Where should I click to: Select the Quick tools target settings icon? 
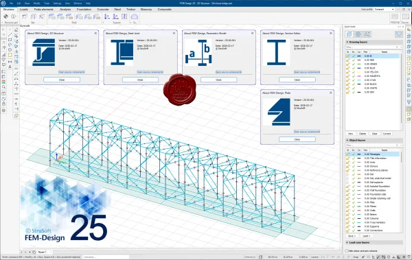click(358, 34)
